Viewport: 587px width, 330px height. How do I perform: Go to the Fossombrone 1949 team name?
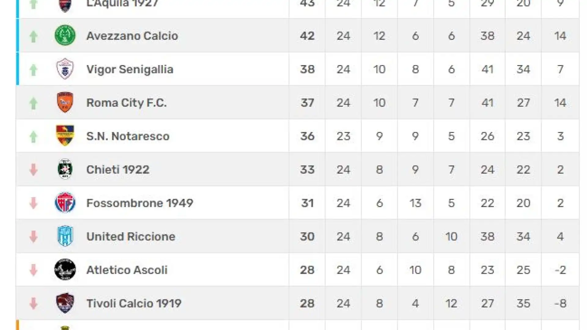click(140, 203)
